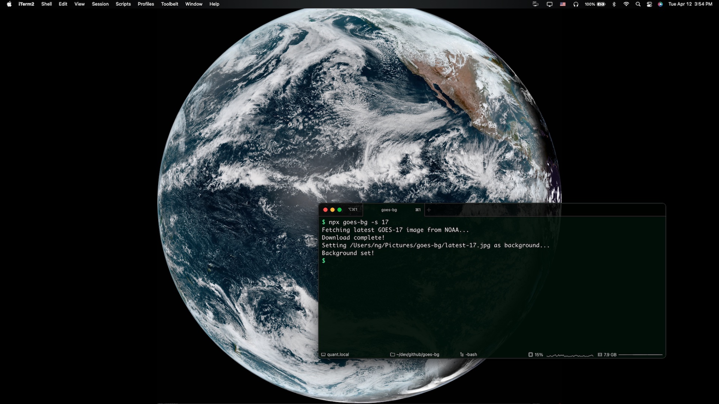Viewport: 719px width, 404px height.
Task: Open the Bluetooth menu bar icon
Action: point(614,4)
